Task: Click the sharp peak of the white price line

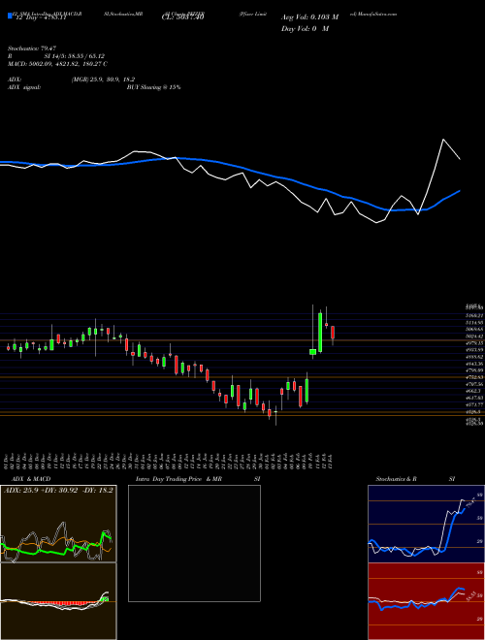Action: click(443, 140)
